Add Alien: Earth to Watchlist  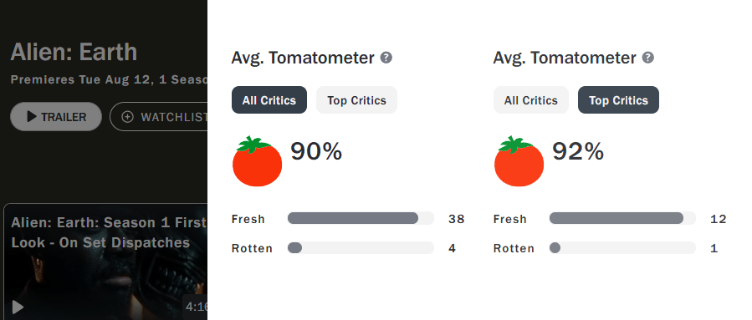159,117
